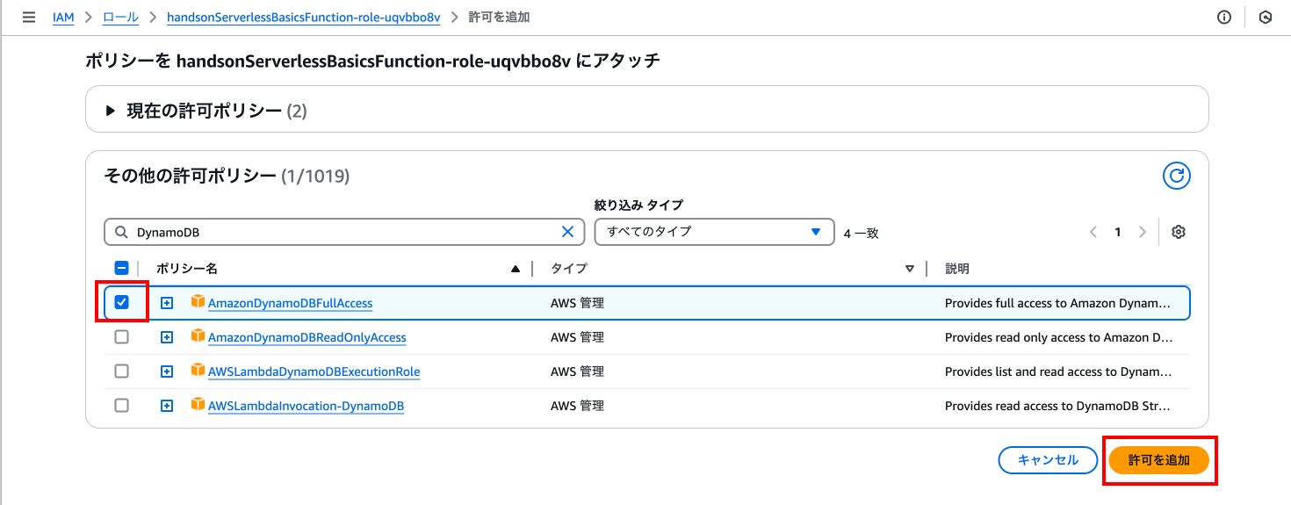Go to ロール breadcrumb item
The width and height of the screenshot is (1291, 505).
point(120,18)
